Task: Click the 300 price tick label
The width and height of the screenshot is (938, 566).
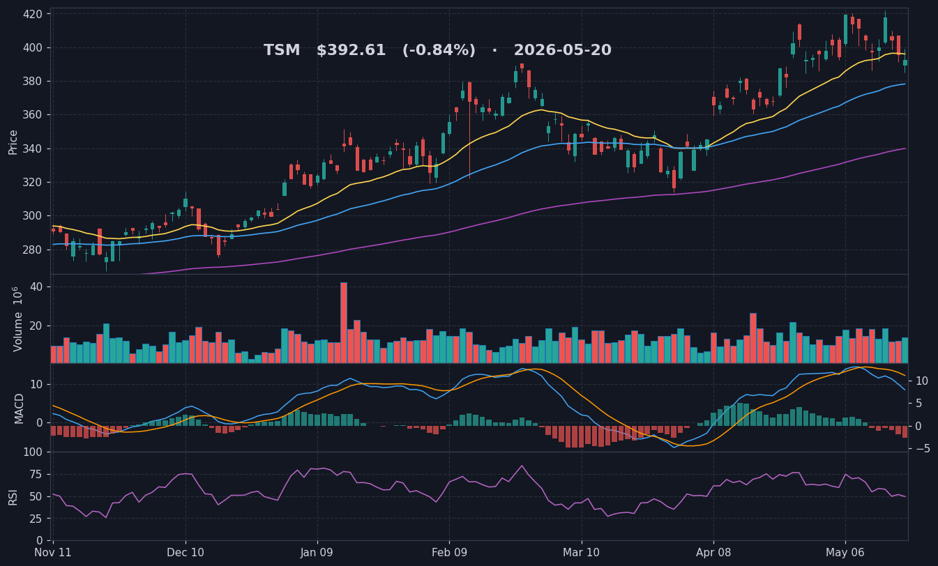Action: (x=32, y=215)
